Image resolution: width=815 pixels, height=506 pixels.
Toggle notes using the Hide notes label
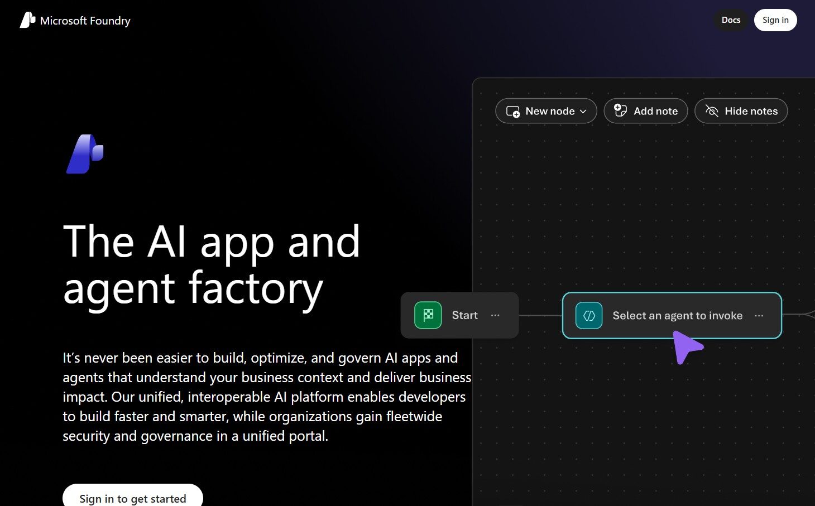(x=751, y=111)
